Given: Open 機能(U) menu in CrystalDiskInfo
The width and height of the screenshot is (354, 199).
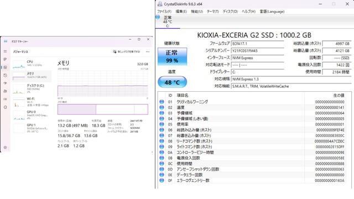Looking at the screenshot, I should pyautogui.click(x=197, y=12).
